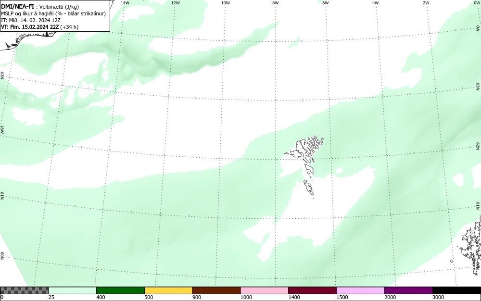This screenshot has height=301, width=481.
Task: Click the lavender 1500-2000 legend swatch
Action: coord(360,290)
